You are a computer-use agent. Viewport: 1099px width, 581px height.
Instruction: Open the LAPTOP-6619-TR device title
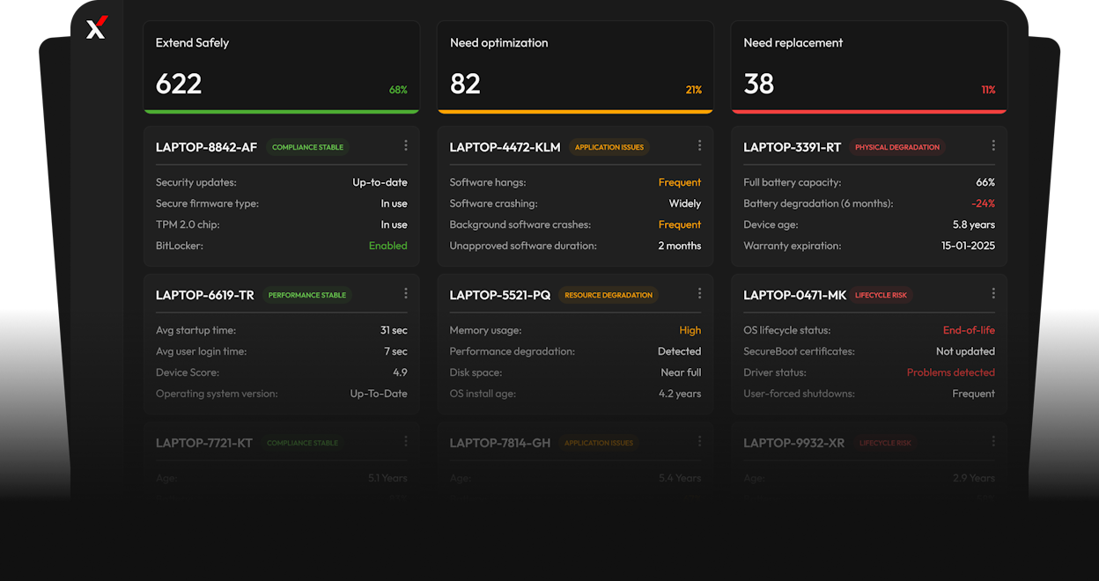point(205,295)
